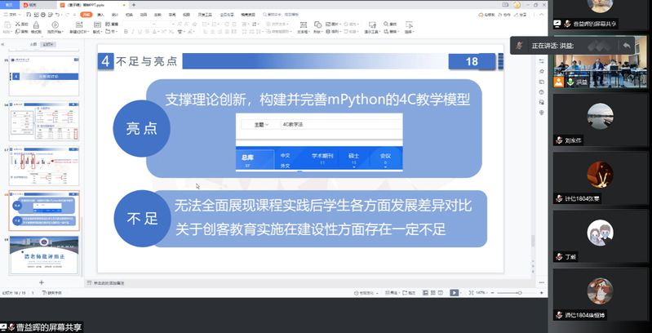Screen dimensions: 652x333
Task: Switch to outline (大纲) pane view
Action: tap(33, 44)
